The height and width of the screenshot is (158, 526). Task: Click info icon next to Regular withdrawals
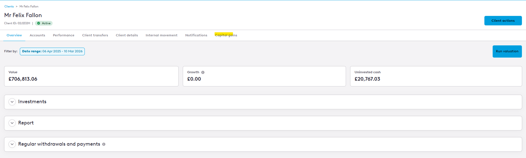(x=104, y=144)
